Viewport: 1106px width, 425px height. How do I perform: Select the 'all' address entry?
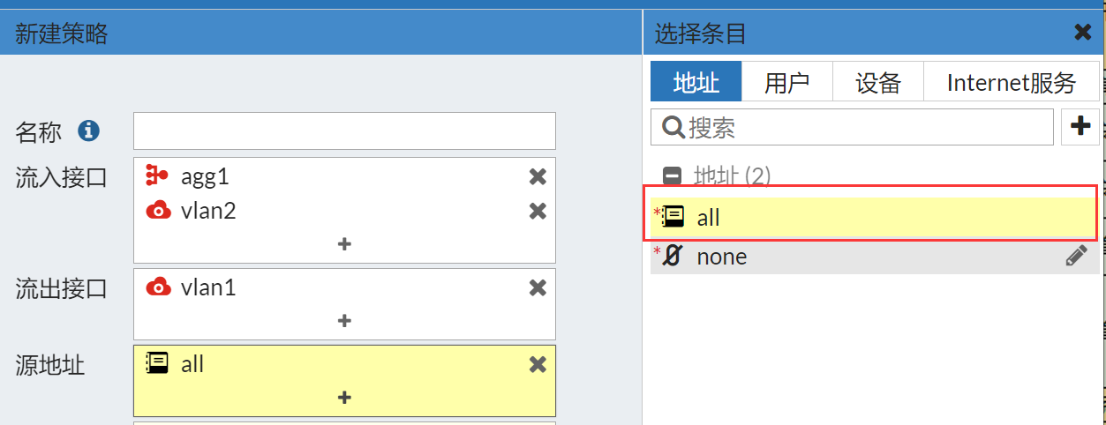click(874, 217)
